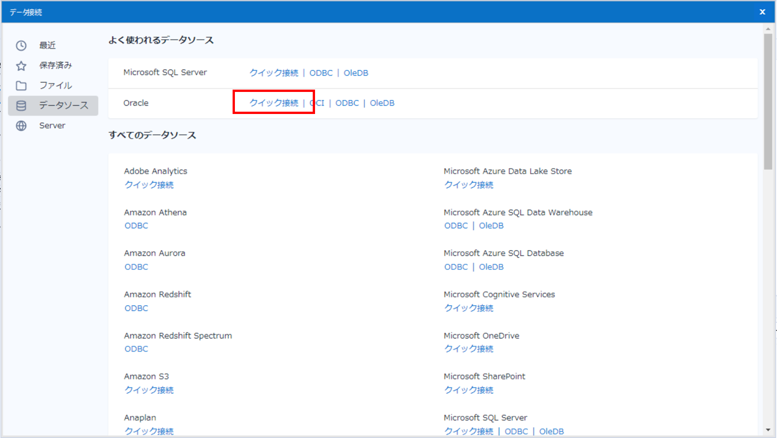Click クイック接続 under Microsoft Azure Data Lake Store
Screen dimensions: 777x438
click(x=469, y=185)
